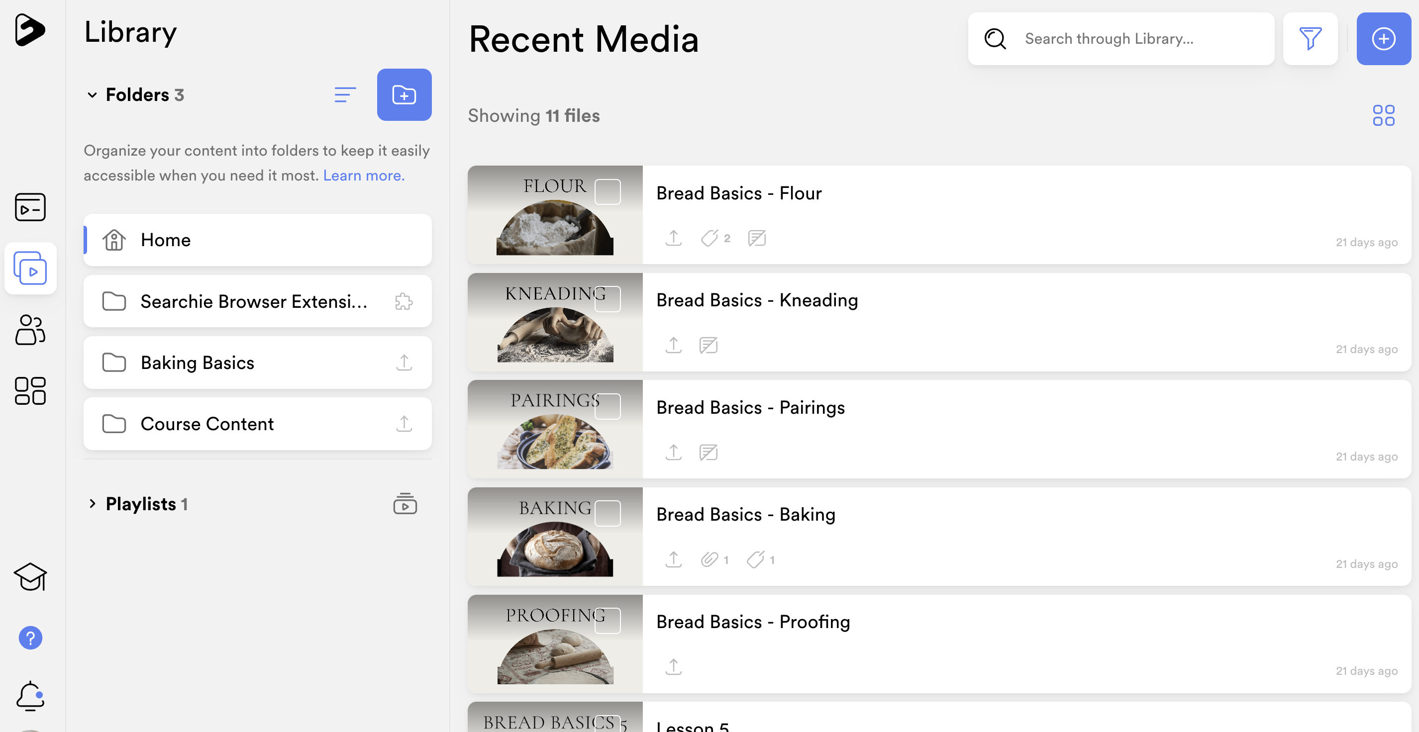Viewport: 1419px width, 732px height.
Task: Open the apps grid sidebar icon
Action: click(x=30, y=391)
